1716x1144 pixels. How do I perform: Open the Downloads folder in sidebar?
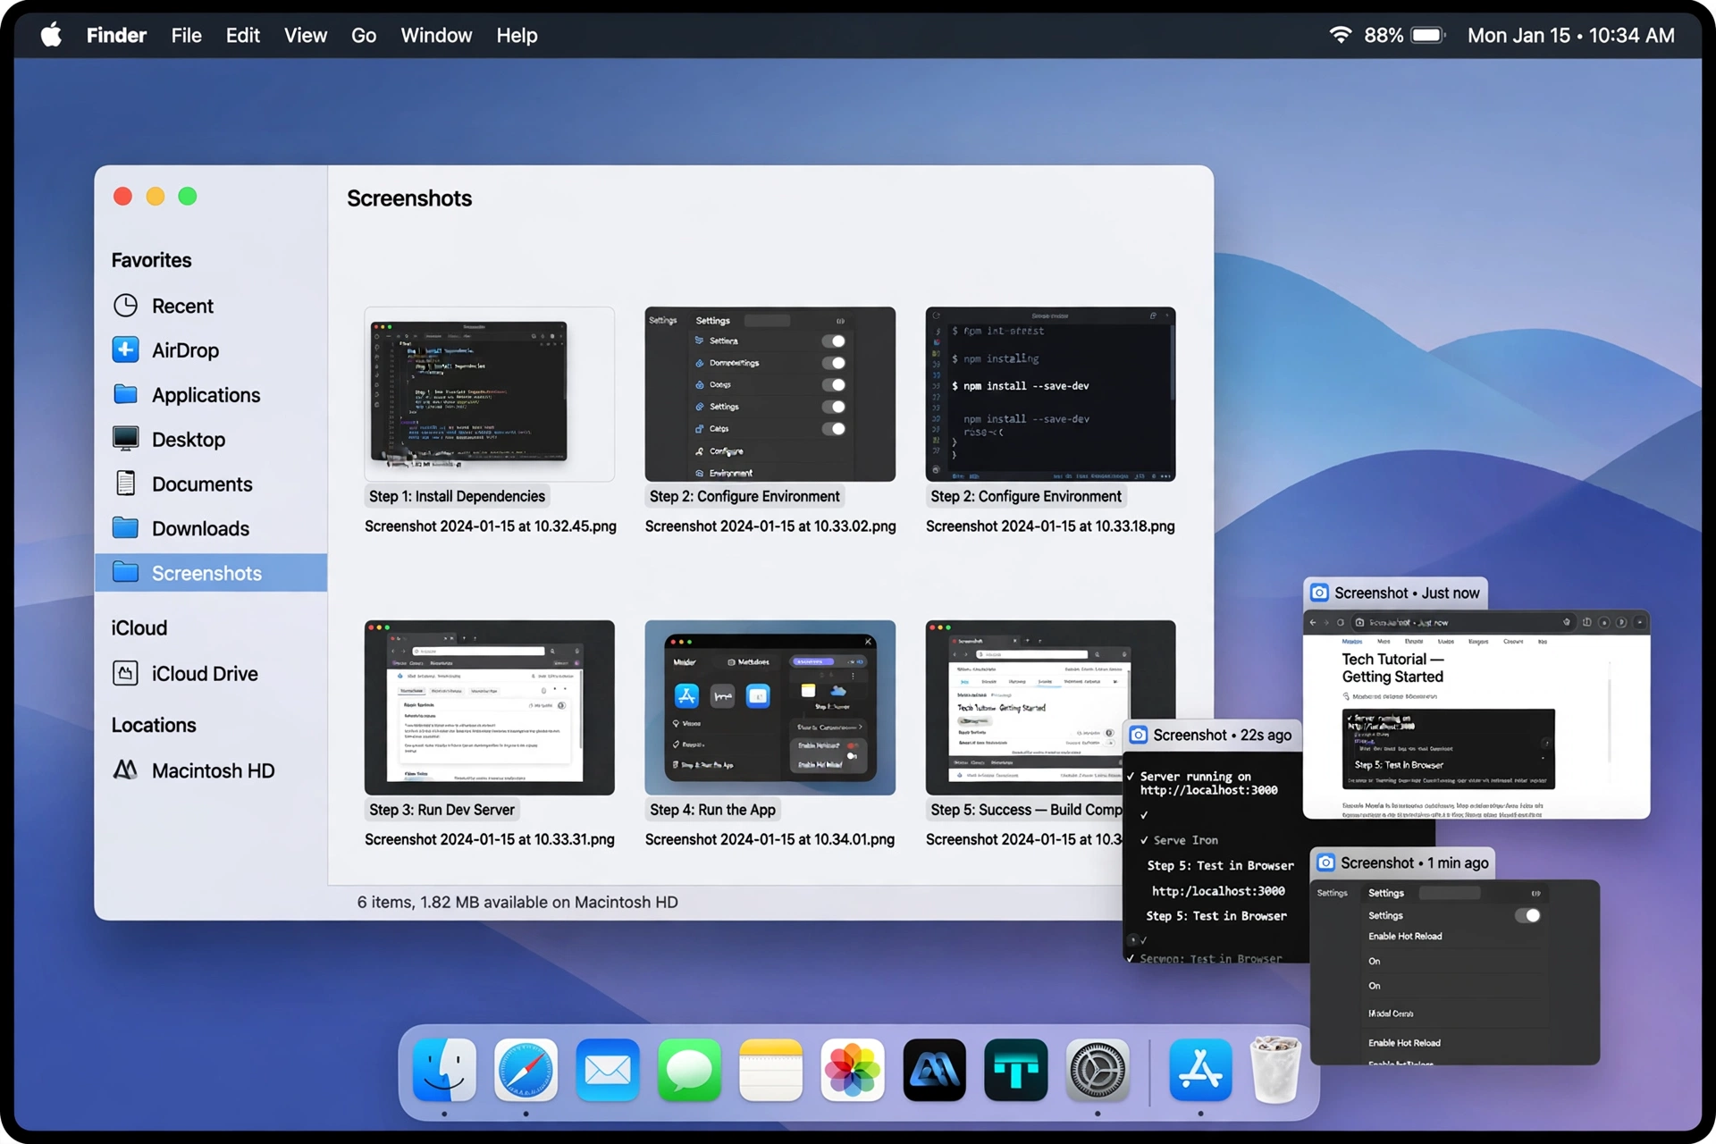(211, 529)
